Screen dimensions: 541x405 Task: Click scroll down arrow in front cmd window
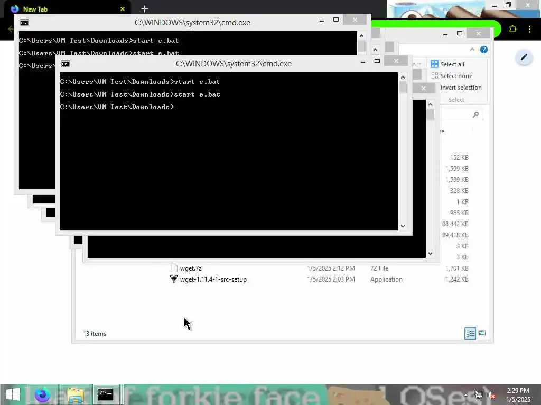tap(403, 226)
